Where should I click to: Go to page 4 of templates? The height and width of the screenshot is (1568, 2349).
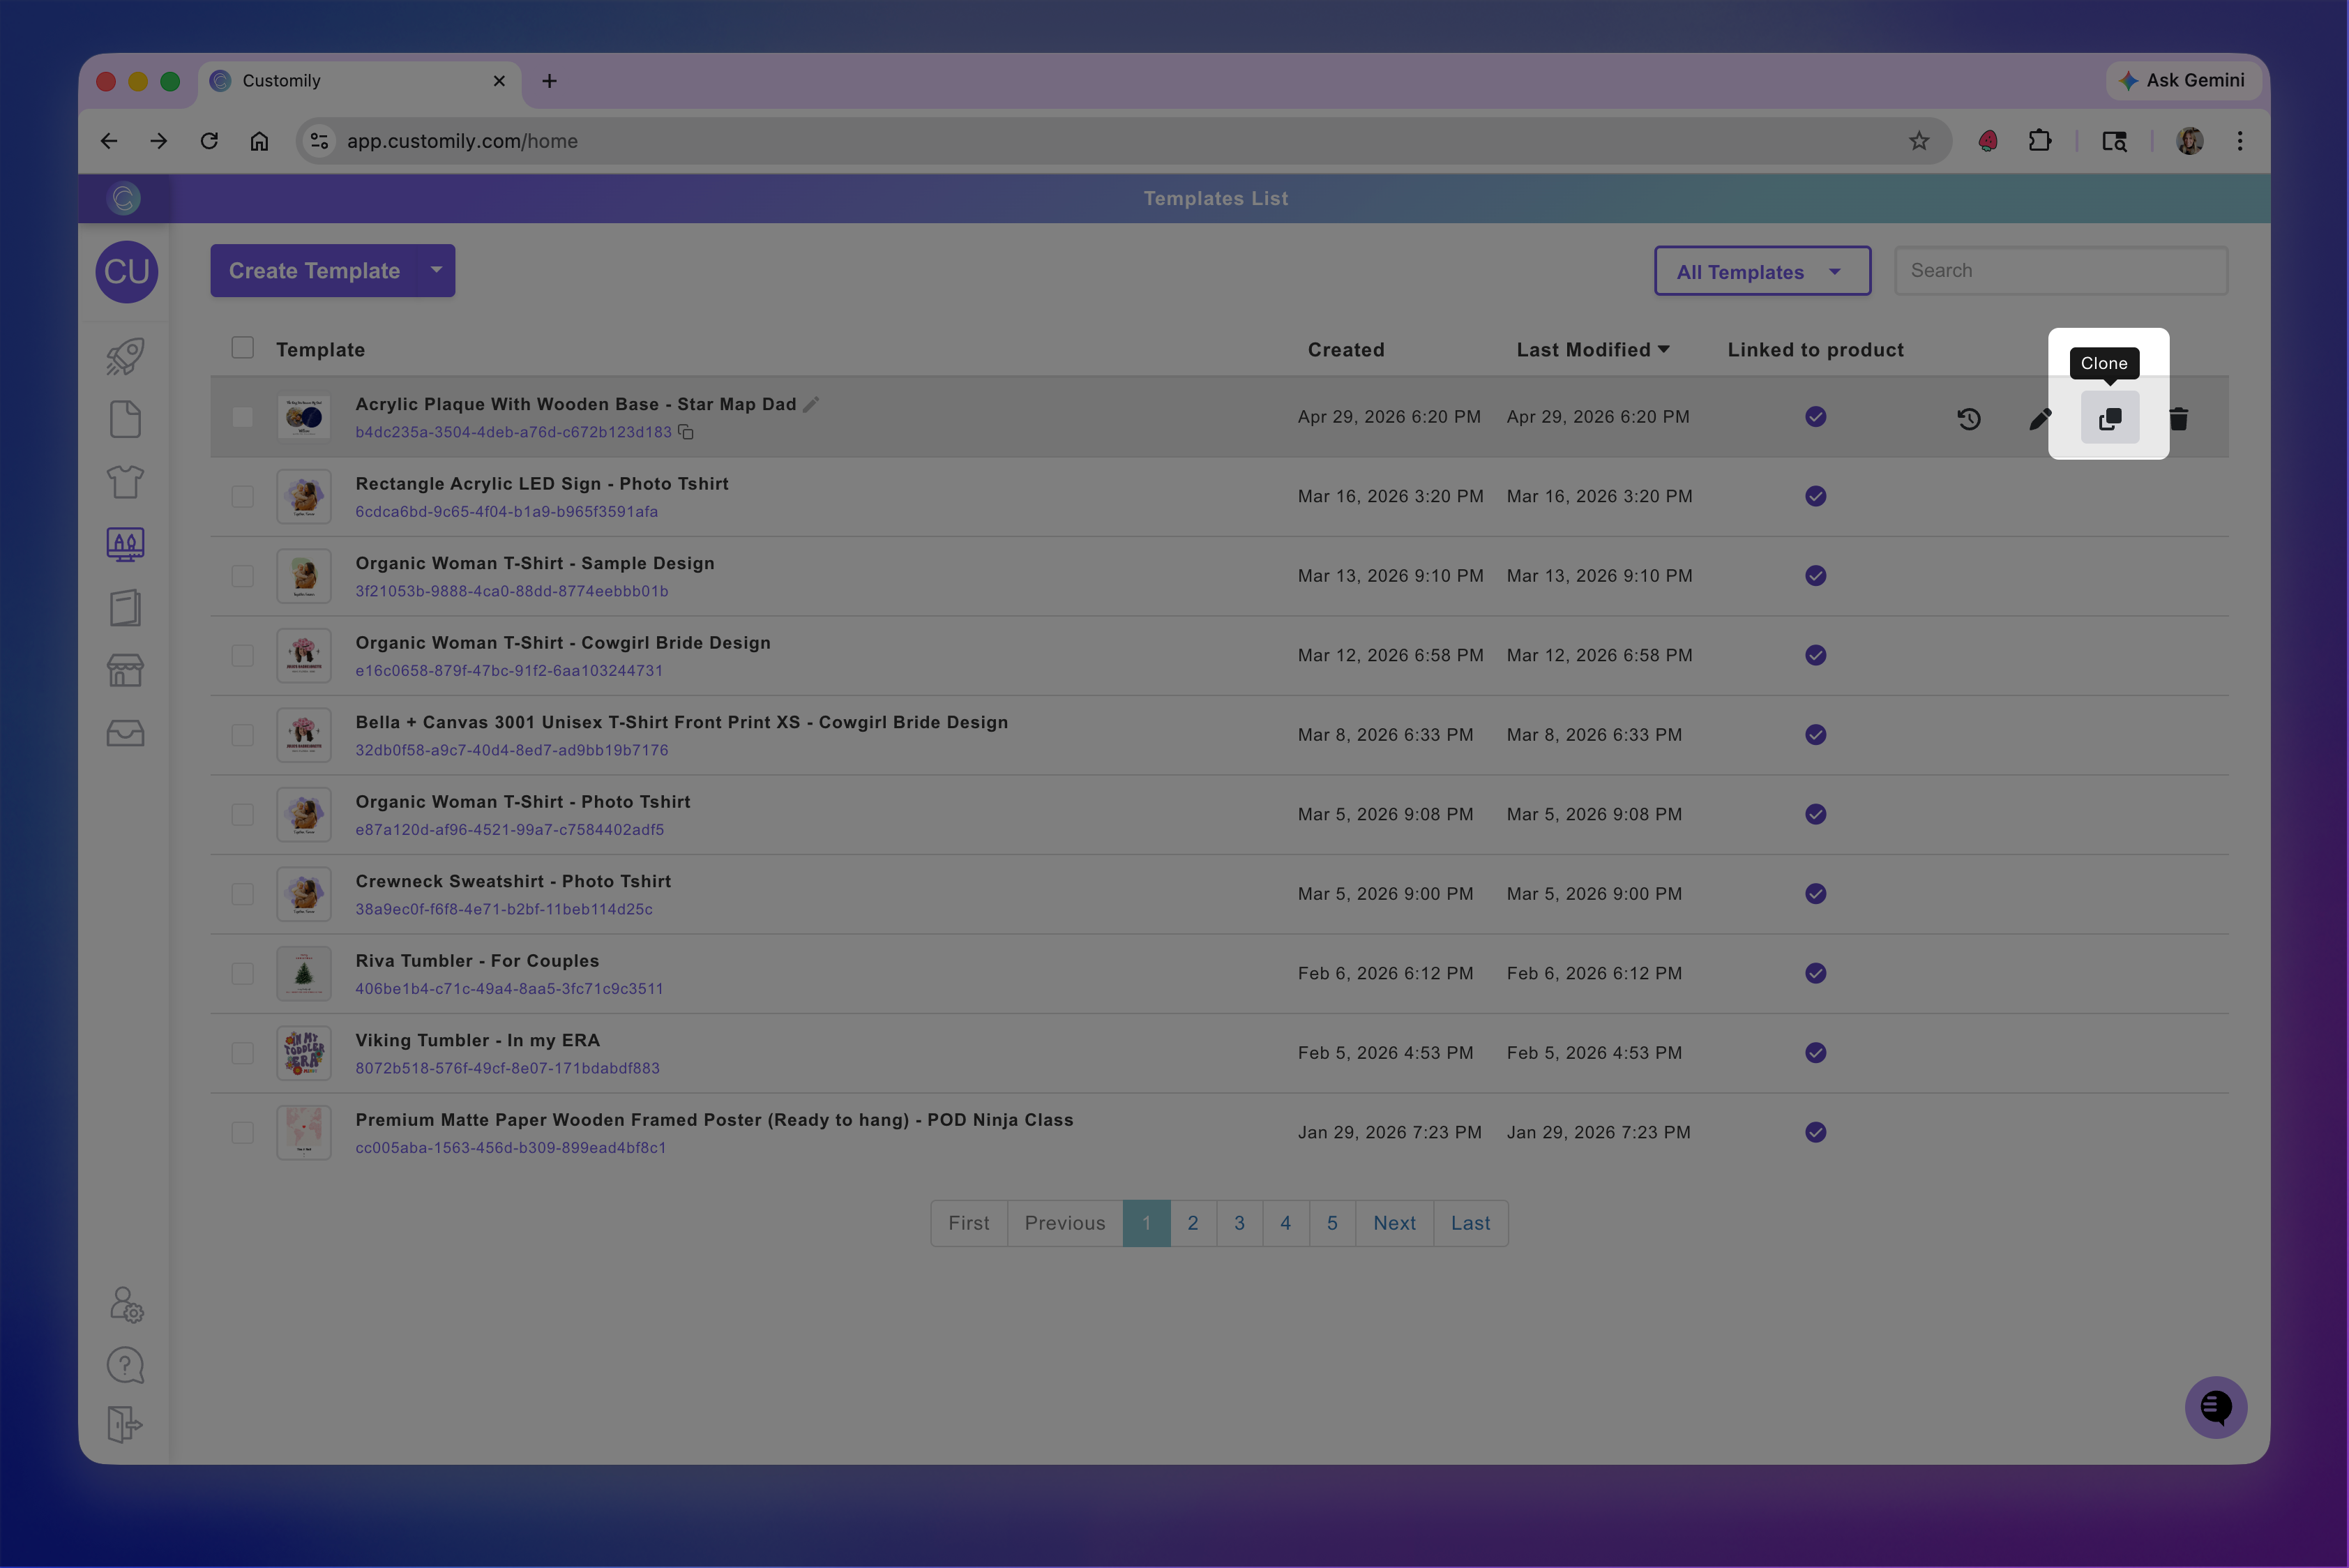[1285, 1223]
